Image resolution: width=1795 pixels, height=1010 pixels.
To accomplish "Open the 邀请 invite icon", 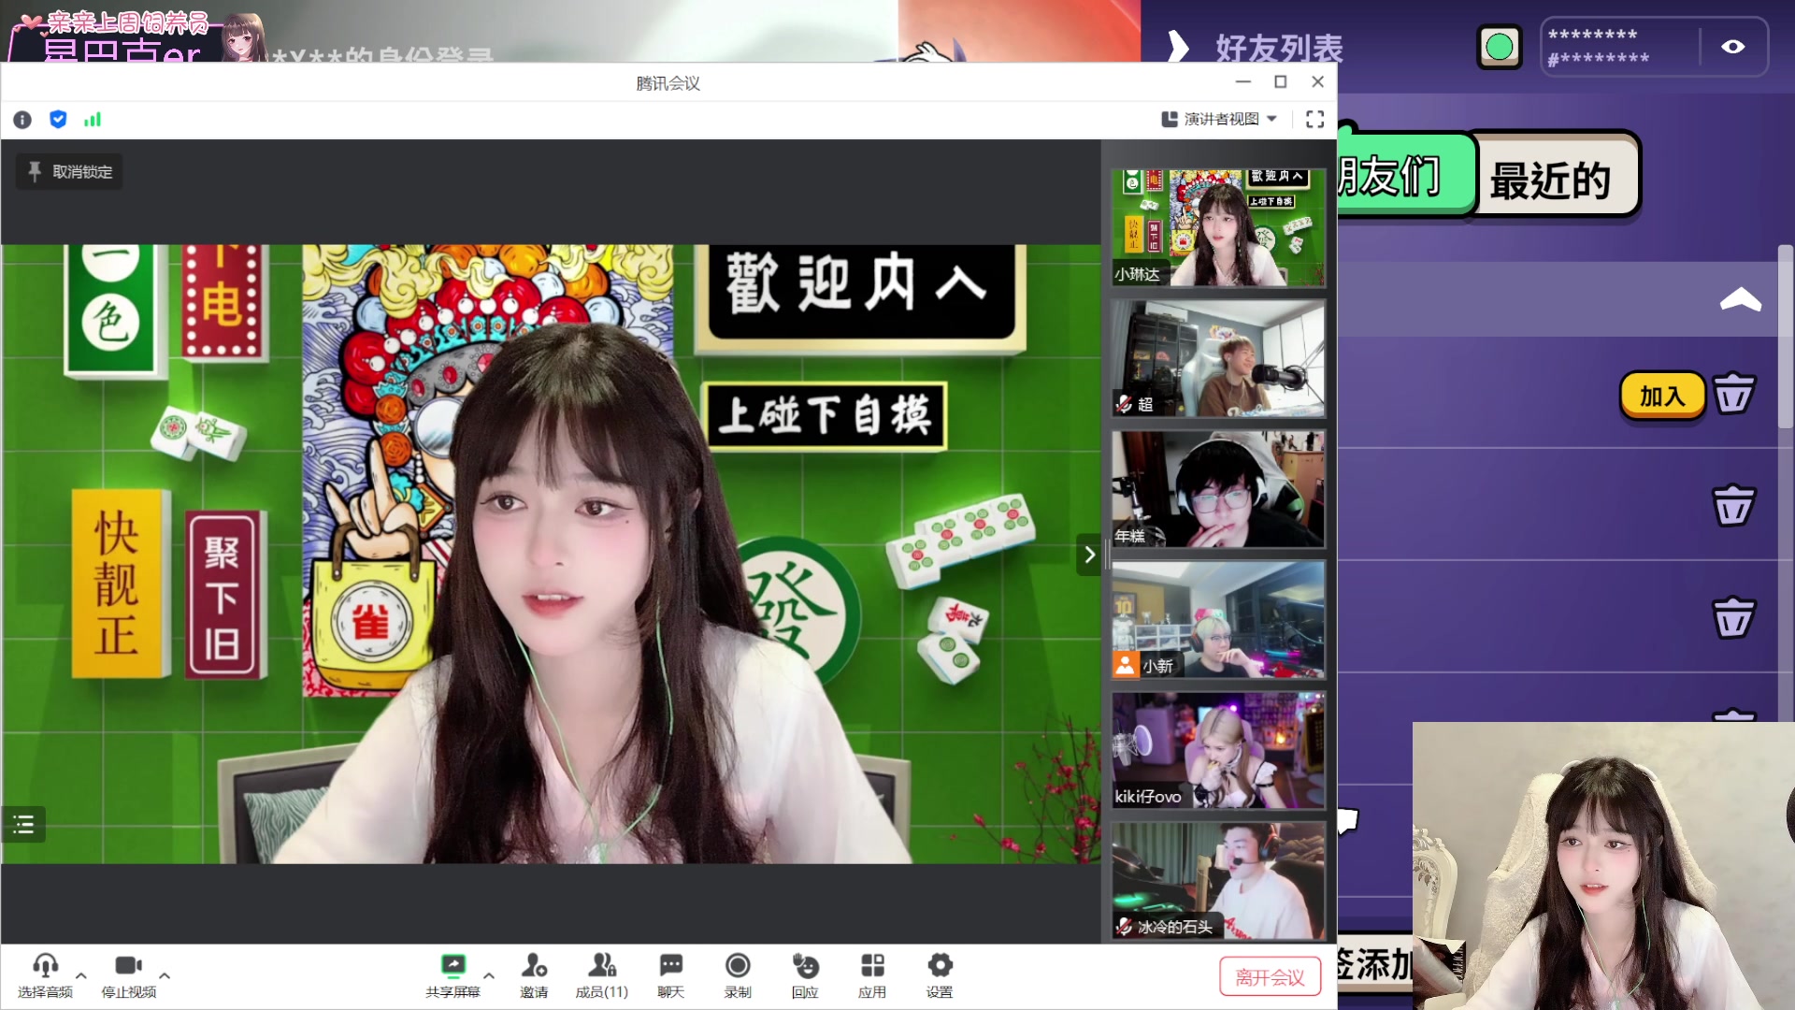I will click(534, 974).
